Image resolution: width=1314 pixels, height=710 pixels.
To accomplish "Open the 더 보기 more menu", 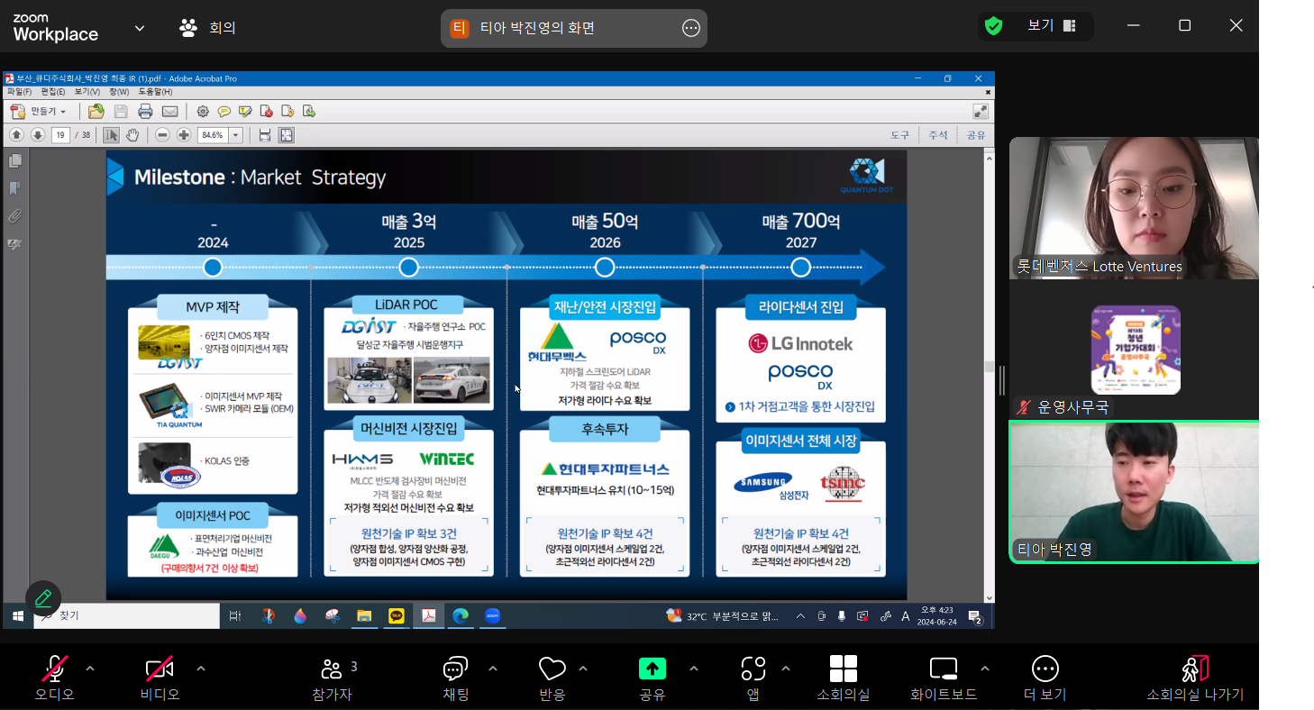I will pos(1045,678).
